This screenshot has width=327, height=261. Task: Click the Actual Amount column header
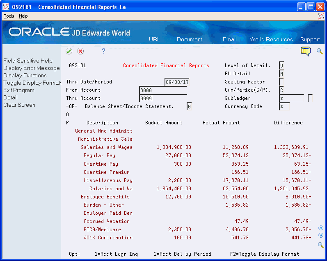[221, 123]
